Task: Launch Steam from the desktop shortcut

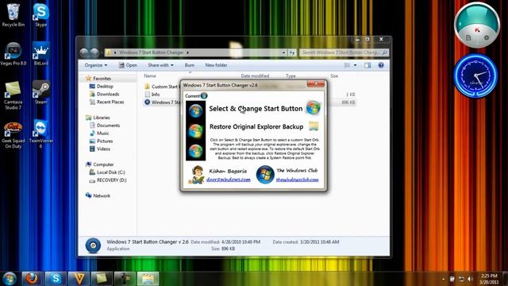Action: 40,93
